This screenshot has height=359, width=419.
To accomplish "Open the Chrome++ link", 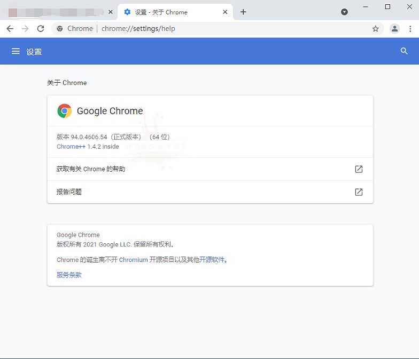I will (x=71, y=146).
